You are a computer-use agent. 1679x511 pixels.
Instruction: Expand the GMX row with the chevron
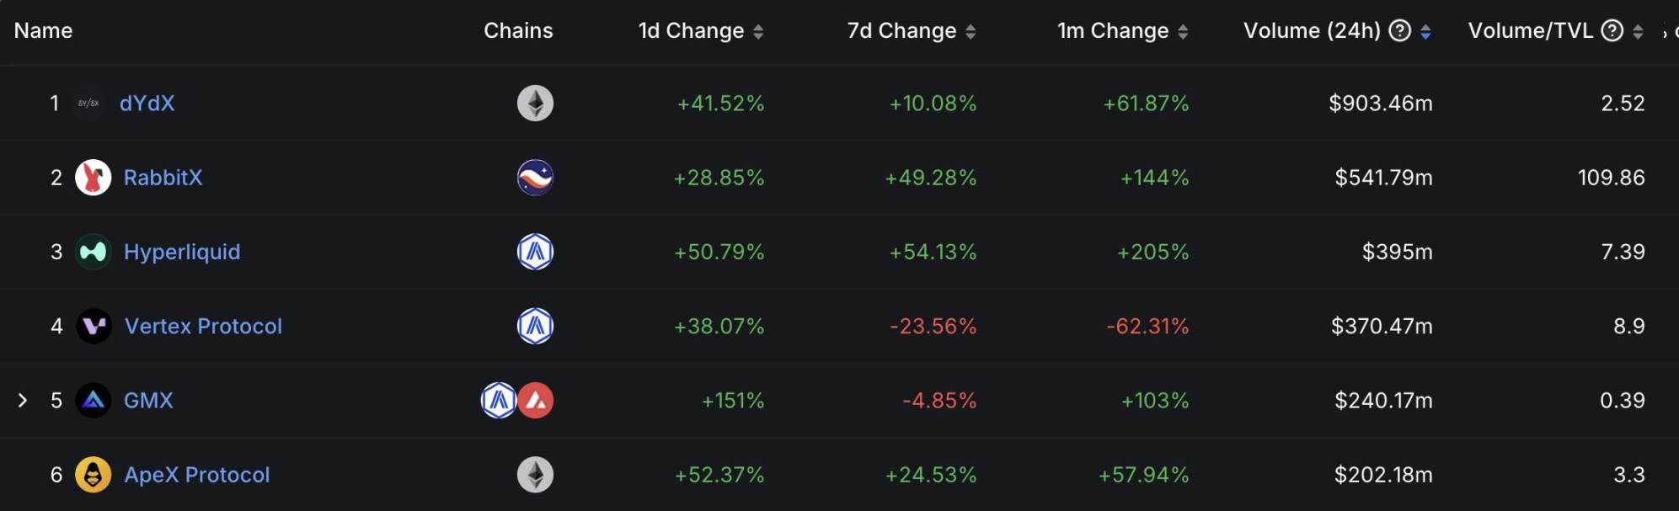[23, 400]
